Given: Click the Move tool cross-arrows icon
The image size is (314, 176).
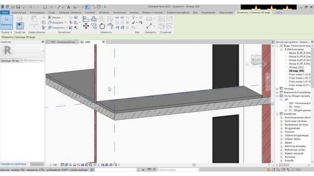Looking at the screenshot, I should [x=86, y=26].
